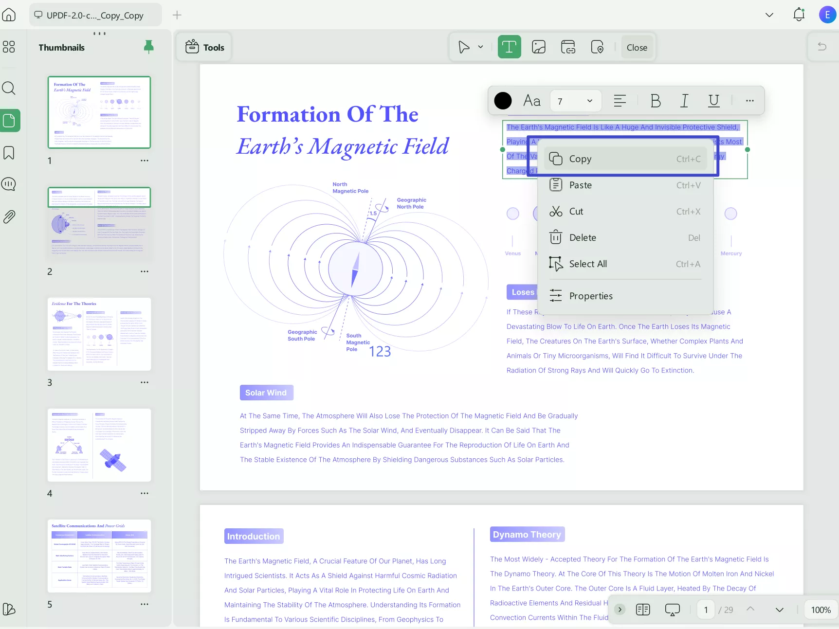Image resolution: width=839 pixels, height=629 pixels.
Task: Expand the tab list chevron at top
Action: tap(769, 15)
